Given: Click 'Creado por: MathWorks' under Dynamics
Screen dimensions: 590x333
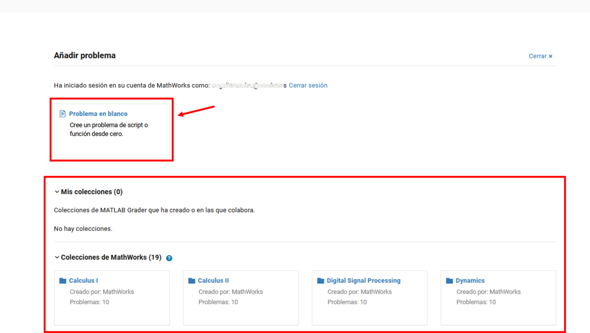Looking at the screenshot, I should tap(489, 292).
